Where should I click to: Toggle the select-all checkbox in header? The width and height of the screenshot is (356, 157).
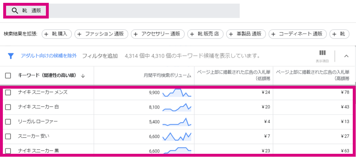(8, 76)
